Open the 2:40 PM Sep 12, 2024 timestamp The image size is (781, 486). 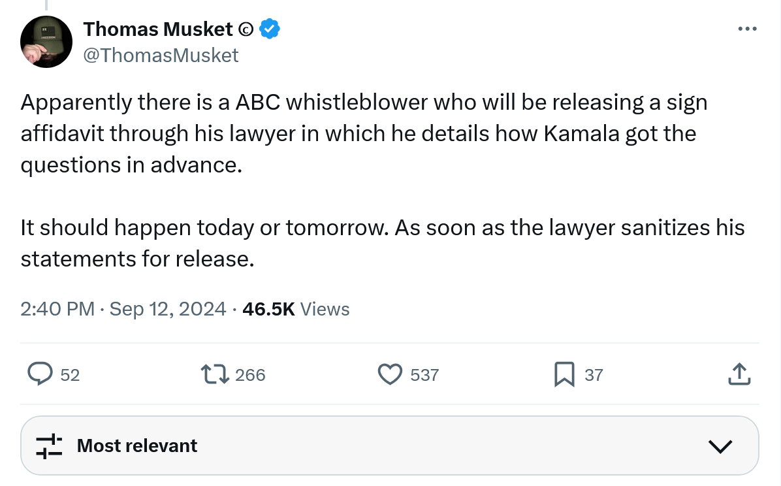coord(123,309)
